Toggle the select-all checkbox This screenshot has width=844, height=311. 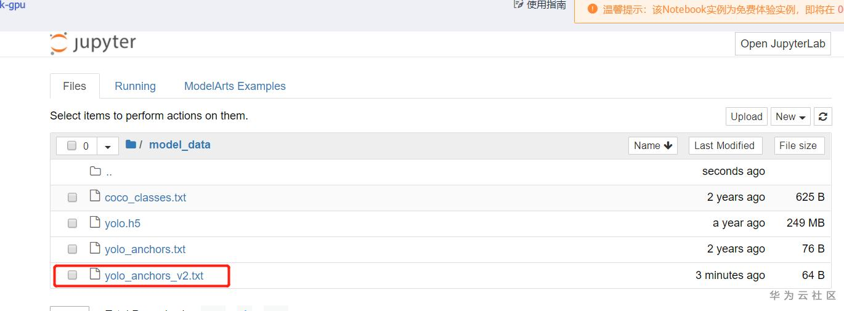(x=71, y=146)
